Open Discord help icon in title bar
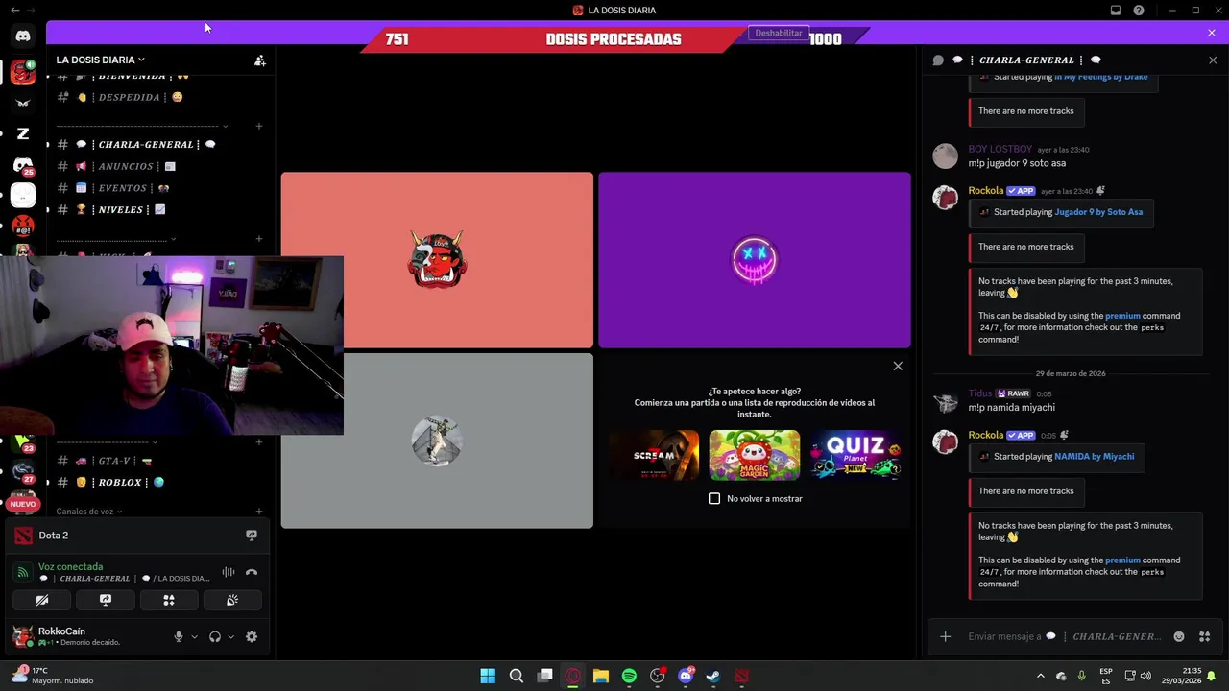 pyautogui.click(x=1139, y=11)
